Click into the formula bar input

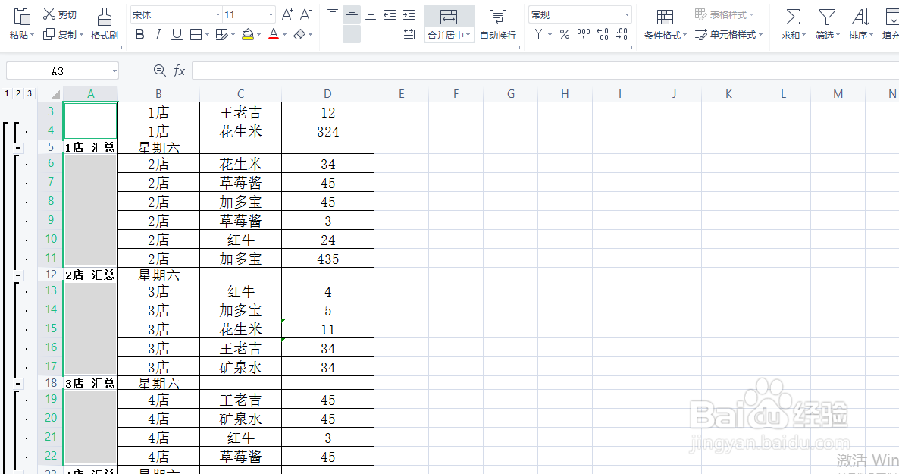tap(545, 71)
